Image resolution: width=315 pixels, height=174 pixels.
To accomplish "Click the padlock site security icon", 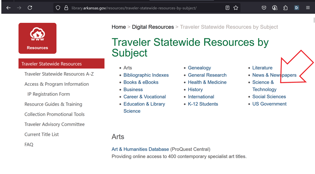I will 66,8.
